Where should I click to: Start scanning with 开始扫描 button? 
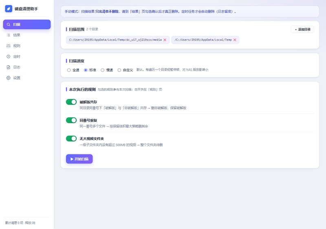click(79, 159)
